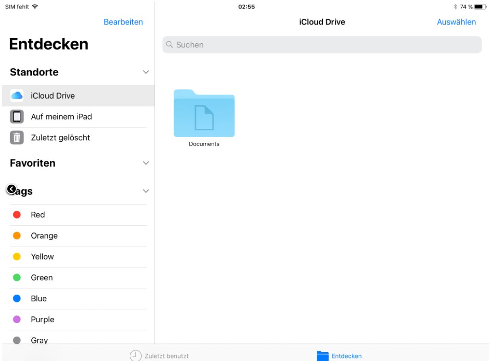
Task: Collapse the Standorte section chevron
Action: [146, 72]
